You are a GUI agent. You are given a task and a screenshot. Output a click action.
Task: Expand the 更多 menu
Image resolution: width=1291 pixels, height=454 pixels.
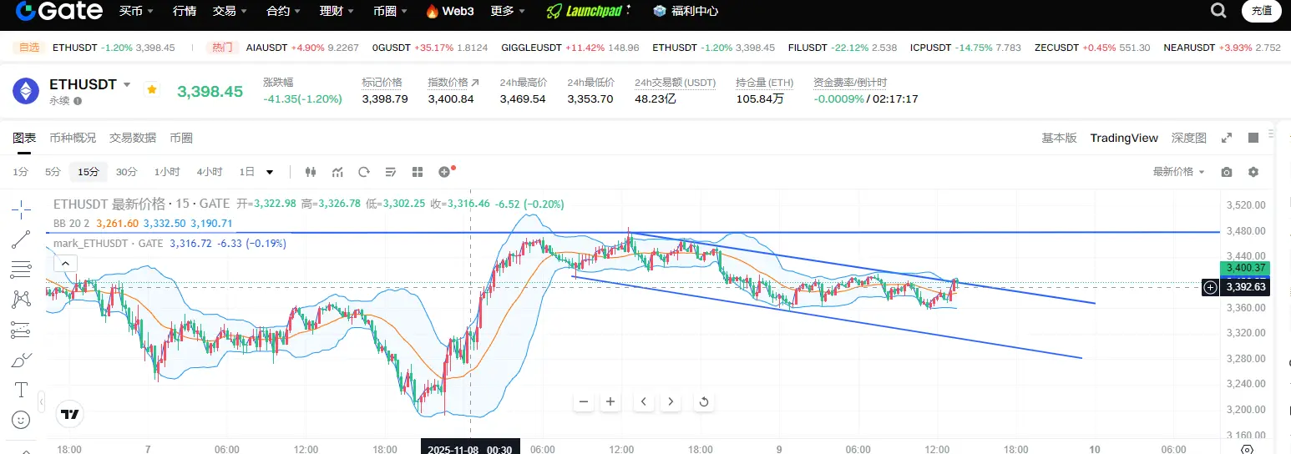click(x=508, y=11)
